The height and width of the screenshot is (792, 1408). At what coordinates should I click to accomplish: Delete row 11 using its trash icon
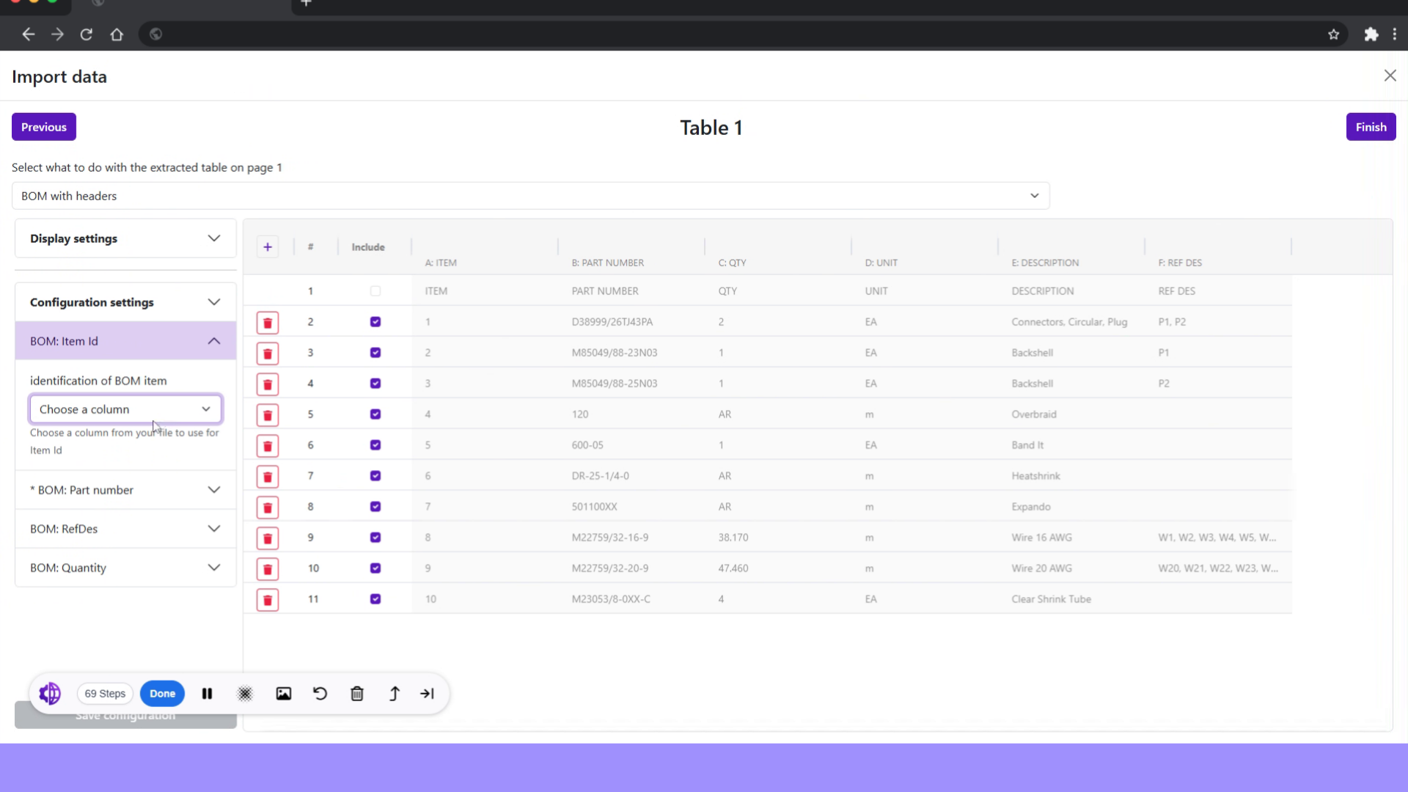267,599
